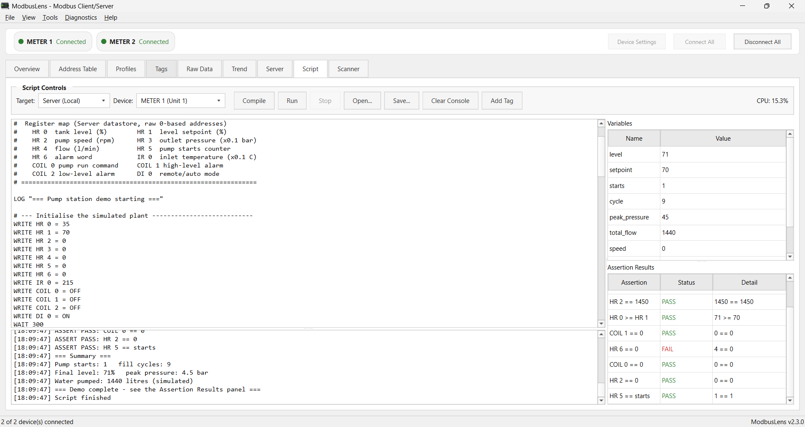Click the Variables Value column header
Image resolution: width=805 pixels, height=427 pixels.
pyautogui.click(x=723, y=139)
